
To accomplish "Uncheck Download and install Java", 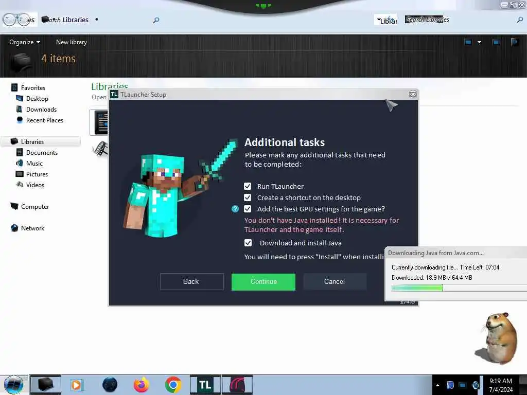I will [248, 243].
